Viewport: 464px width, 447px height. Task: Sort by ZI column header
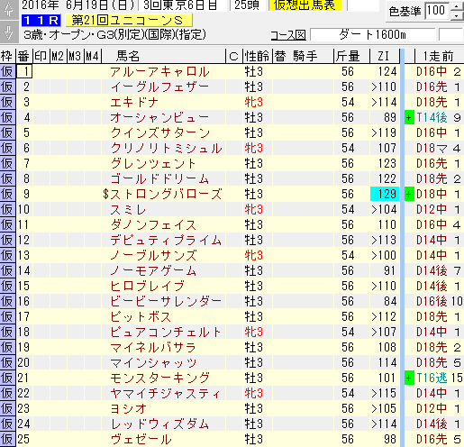[x=384, y=56]
